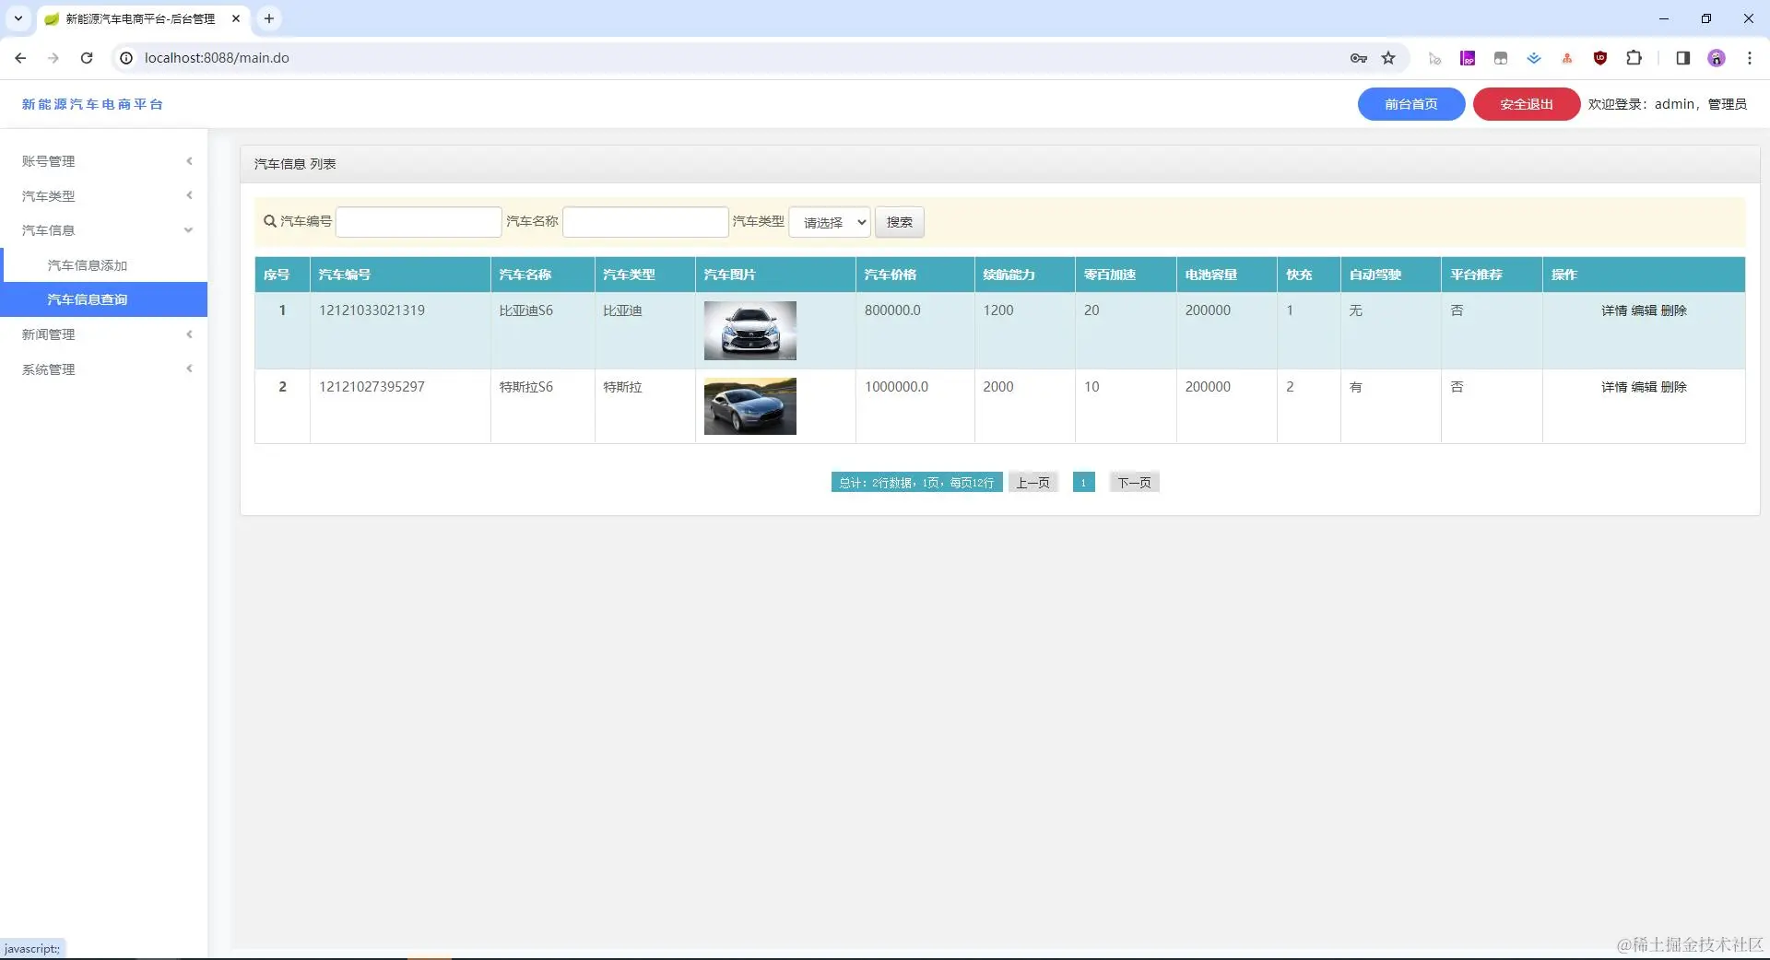Click 删除 for the 特斯拉S6 row

[1674, 387]
